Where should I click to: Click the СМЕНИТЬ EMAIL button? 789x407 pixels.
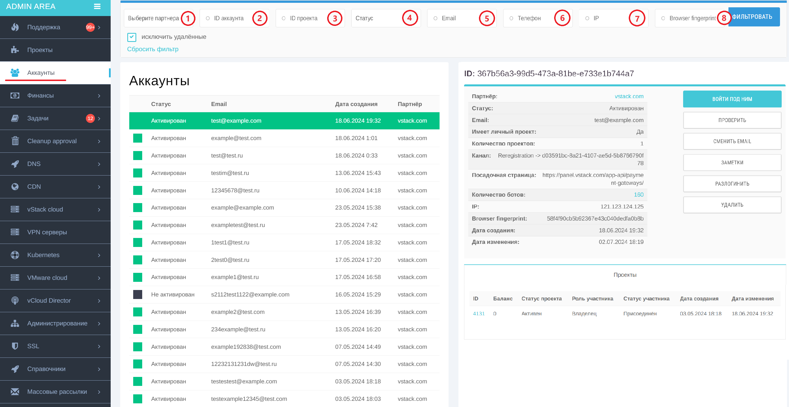(x=732, y=141)
